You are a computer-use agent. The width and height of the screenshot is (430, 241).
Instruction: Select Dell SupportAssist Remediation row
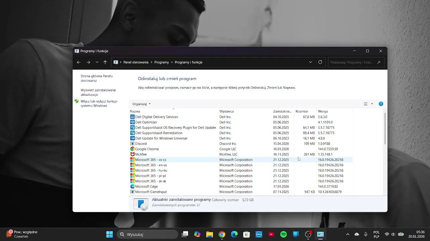pyautogui.click(x=241, y=133)
